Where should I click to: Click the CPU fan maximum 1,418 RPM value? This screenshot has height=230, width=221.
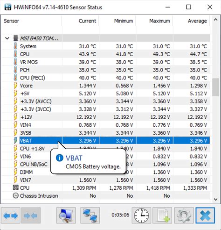pyautogui.click(x=158, y=188)
